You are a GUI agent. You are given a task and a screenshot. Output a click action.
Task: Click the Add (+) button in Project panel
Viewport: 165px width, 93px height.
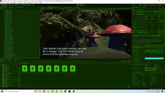[x=1, y=61]
